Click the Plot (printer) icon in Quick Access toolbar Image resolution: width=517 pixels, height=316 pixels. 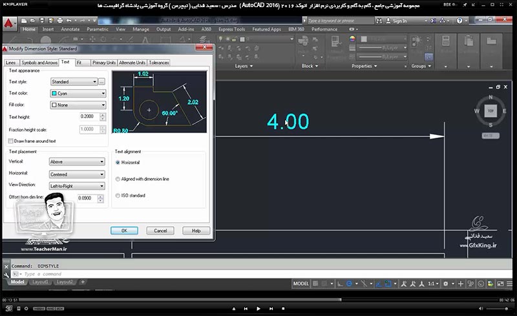(60, 21)
